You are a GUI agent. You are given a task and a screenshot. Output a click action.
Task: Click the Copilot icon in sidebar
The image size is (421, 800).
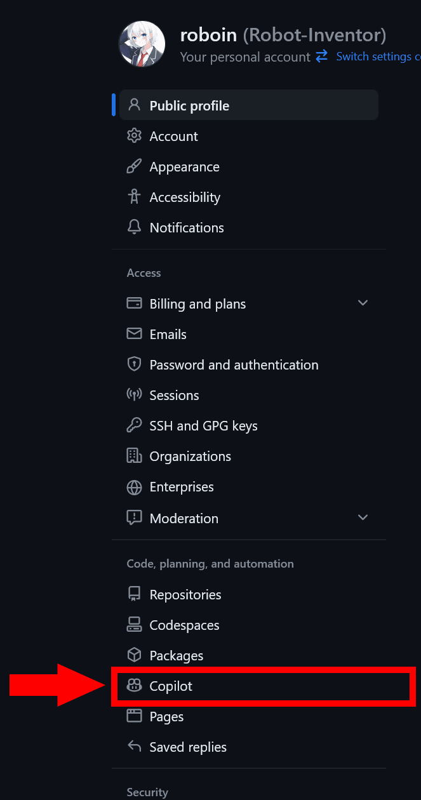(x=134, y=686)
